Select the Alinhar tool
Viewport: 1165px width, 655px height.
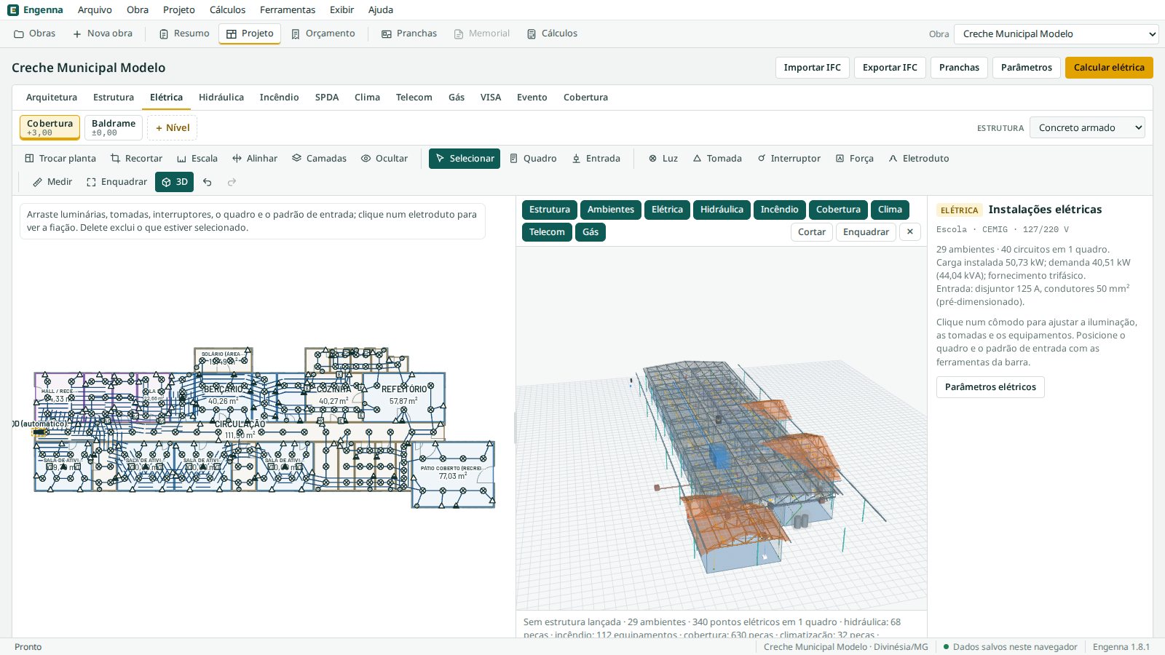(x=255, y=159)
